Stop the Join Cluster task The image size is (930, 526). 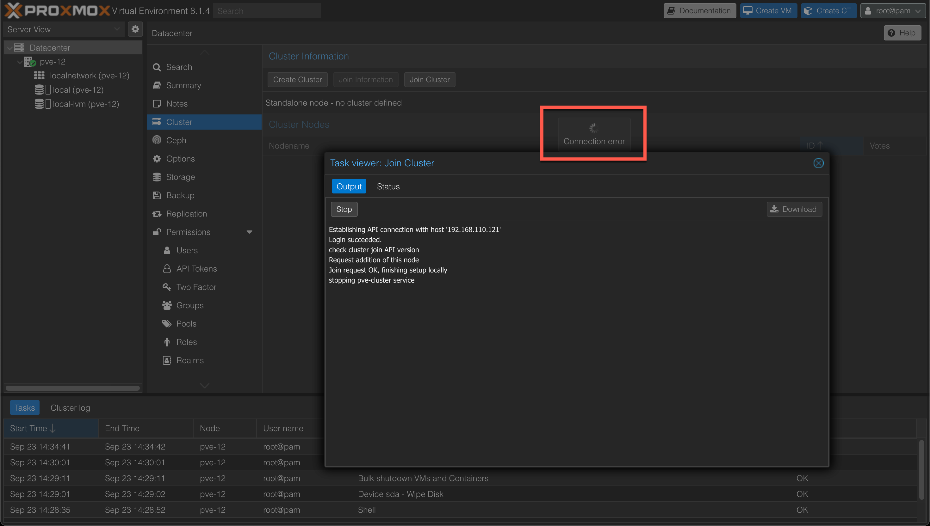(344, 209)
